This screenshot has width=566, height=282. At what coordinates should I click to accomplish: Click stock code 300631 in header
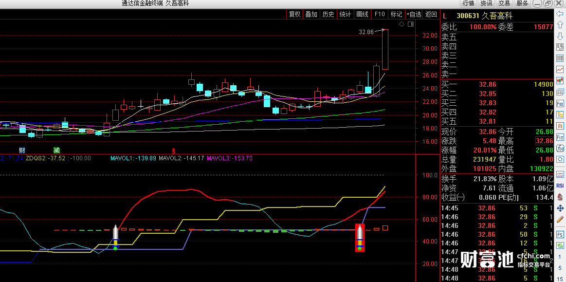[468, 16]
